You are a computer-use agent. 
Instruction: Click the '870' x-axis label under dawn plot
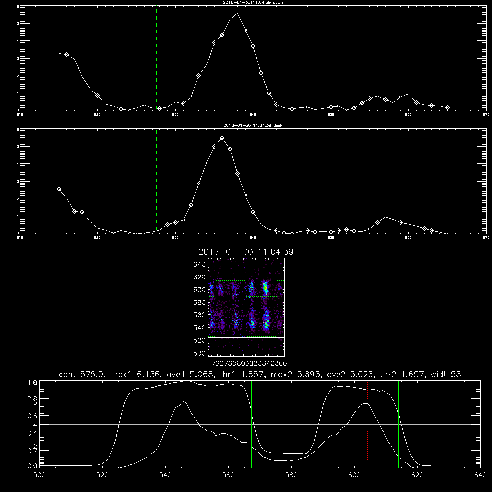[x=486, y=115]
